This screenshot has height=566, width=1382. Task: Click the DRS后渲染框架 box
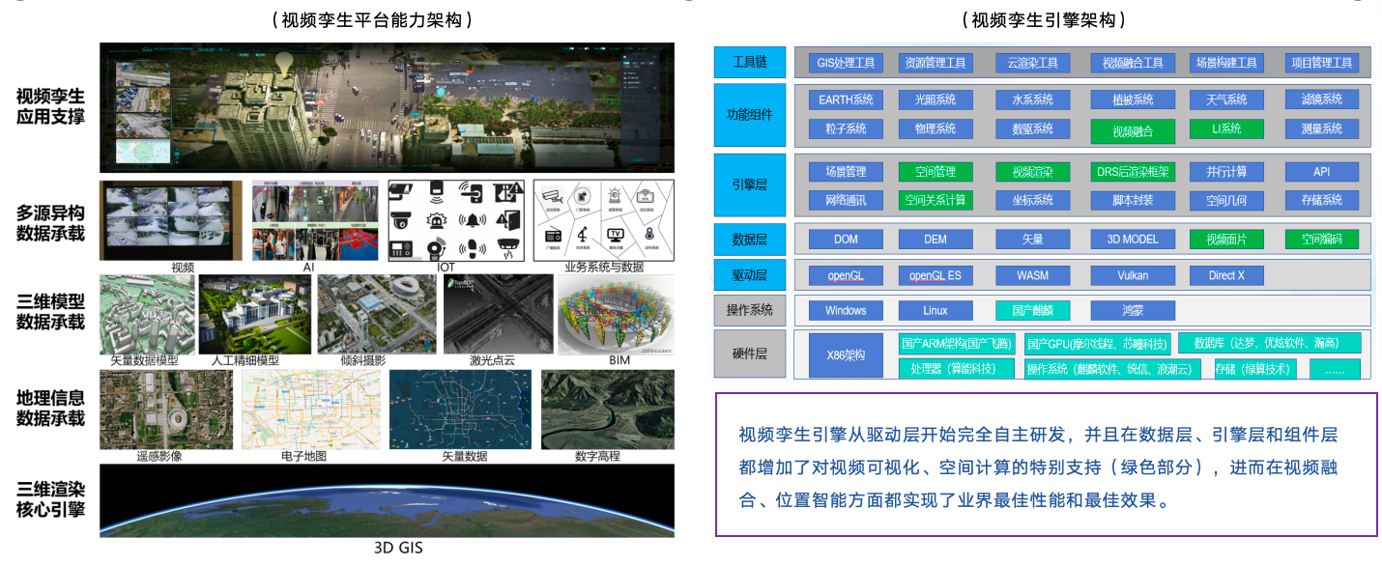[1133, 172]
